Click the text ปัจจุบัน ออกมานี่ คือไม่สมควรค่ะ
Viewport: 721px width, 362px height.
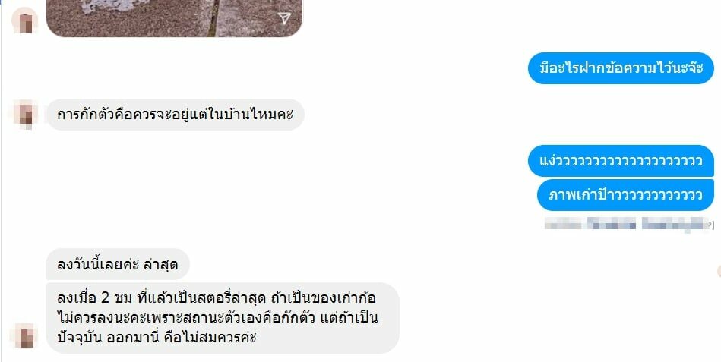pos(157,338)
